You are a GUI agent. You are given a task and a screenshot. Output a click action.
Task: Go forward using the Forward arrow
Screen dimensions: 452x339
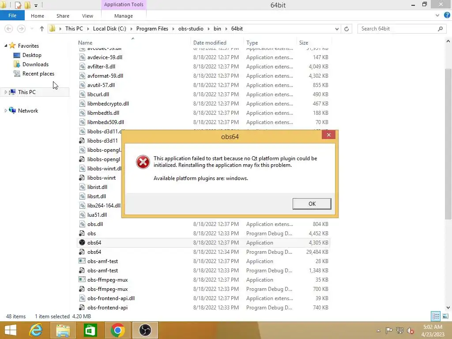pos(21,29)
